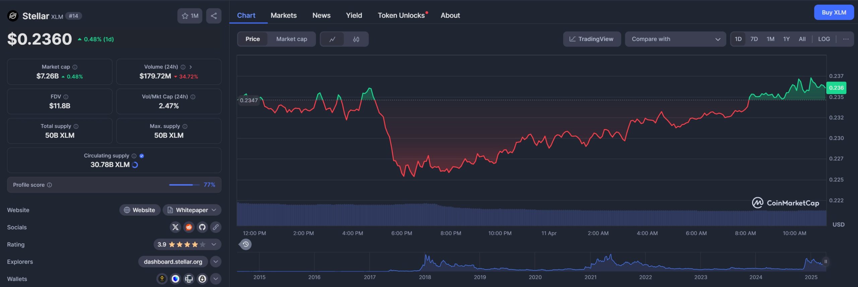This screenshot has width=858, height=287.
Task: Click the 50B XLM Max. supply value
Action: click(x=169, y=135)
